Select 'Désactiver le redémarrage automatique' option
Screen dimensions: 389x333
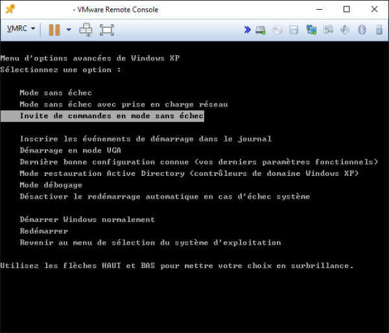point(165,197)
